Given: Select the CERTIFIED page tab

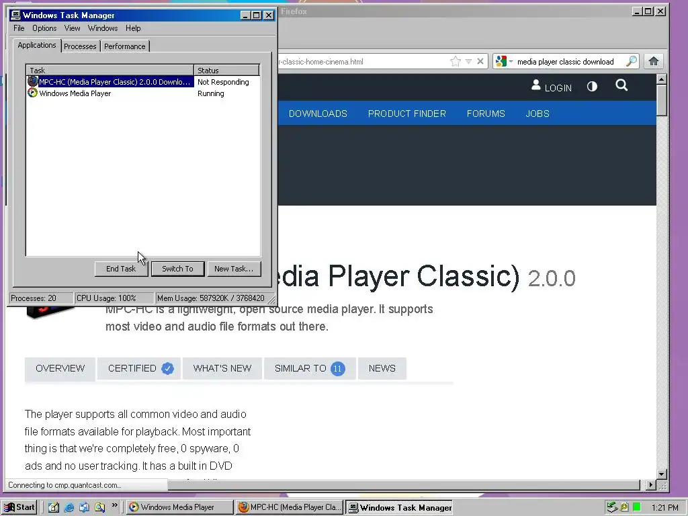Looking at the screenshot, I should click(x=138, y=369).
